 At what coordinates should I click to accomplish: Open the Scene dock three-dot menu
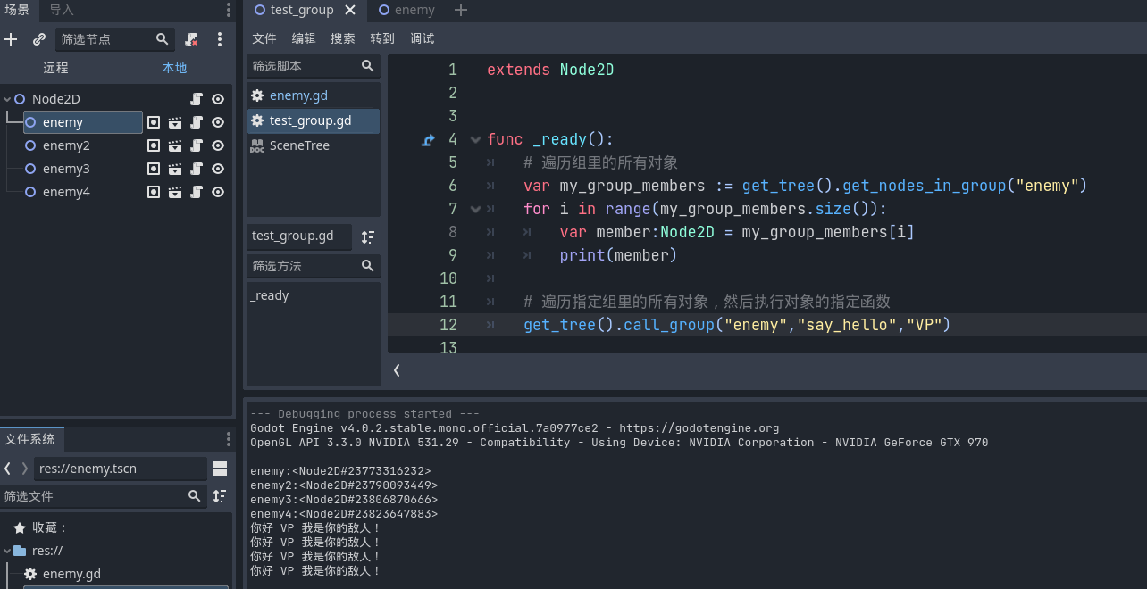coord(228,10)
